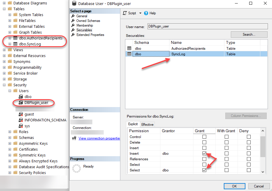This screenshot has height=191, width=272.
Task: Click the SyncLog table icon in Securables
Action: [129, 54]
